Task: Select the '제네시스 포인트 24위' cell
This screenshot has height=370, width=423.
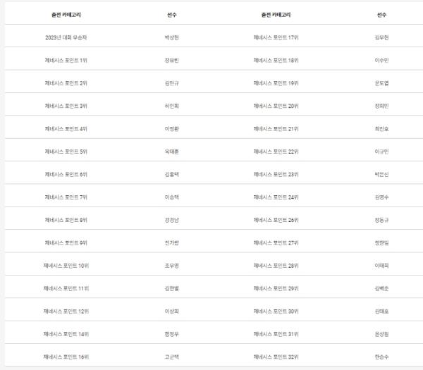Action: pyautogui.click(x=276, y=197)
